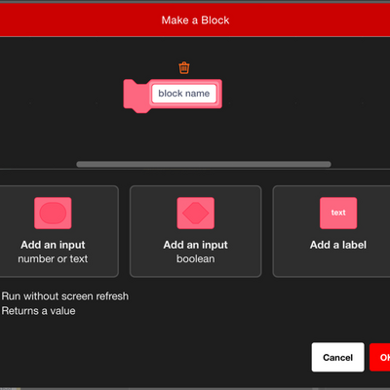Cancel the Make a Block dialog
This screenshot has height=390, width=390.
338,357
